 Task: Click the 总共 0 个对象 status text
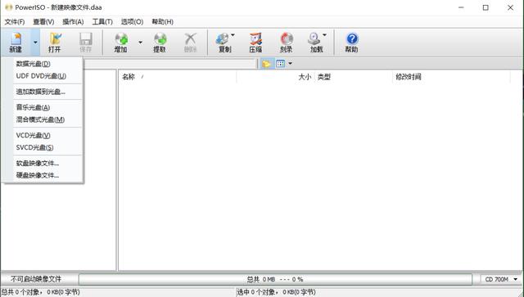tap(41, 292)
